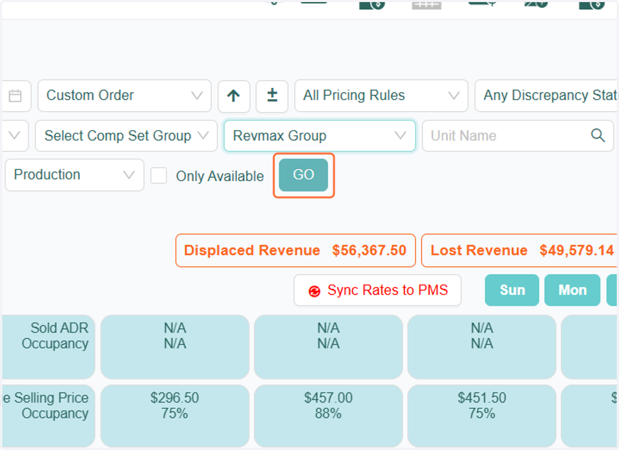619x450 pixels.
Task: Click the GO button
Action: (303, 175)
